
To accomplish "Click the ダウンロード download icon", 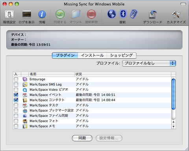I will coord(152,14).
